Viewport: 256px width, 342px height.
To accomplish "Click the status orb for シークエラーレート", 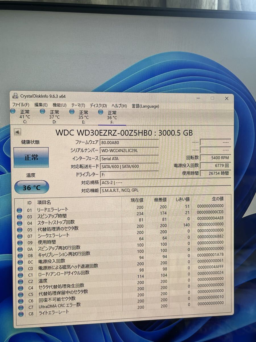I will (x=20, y=236).
